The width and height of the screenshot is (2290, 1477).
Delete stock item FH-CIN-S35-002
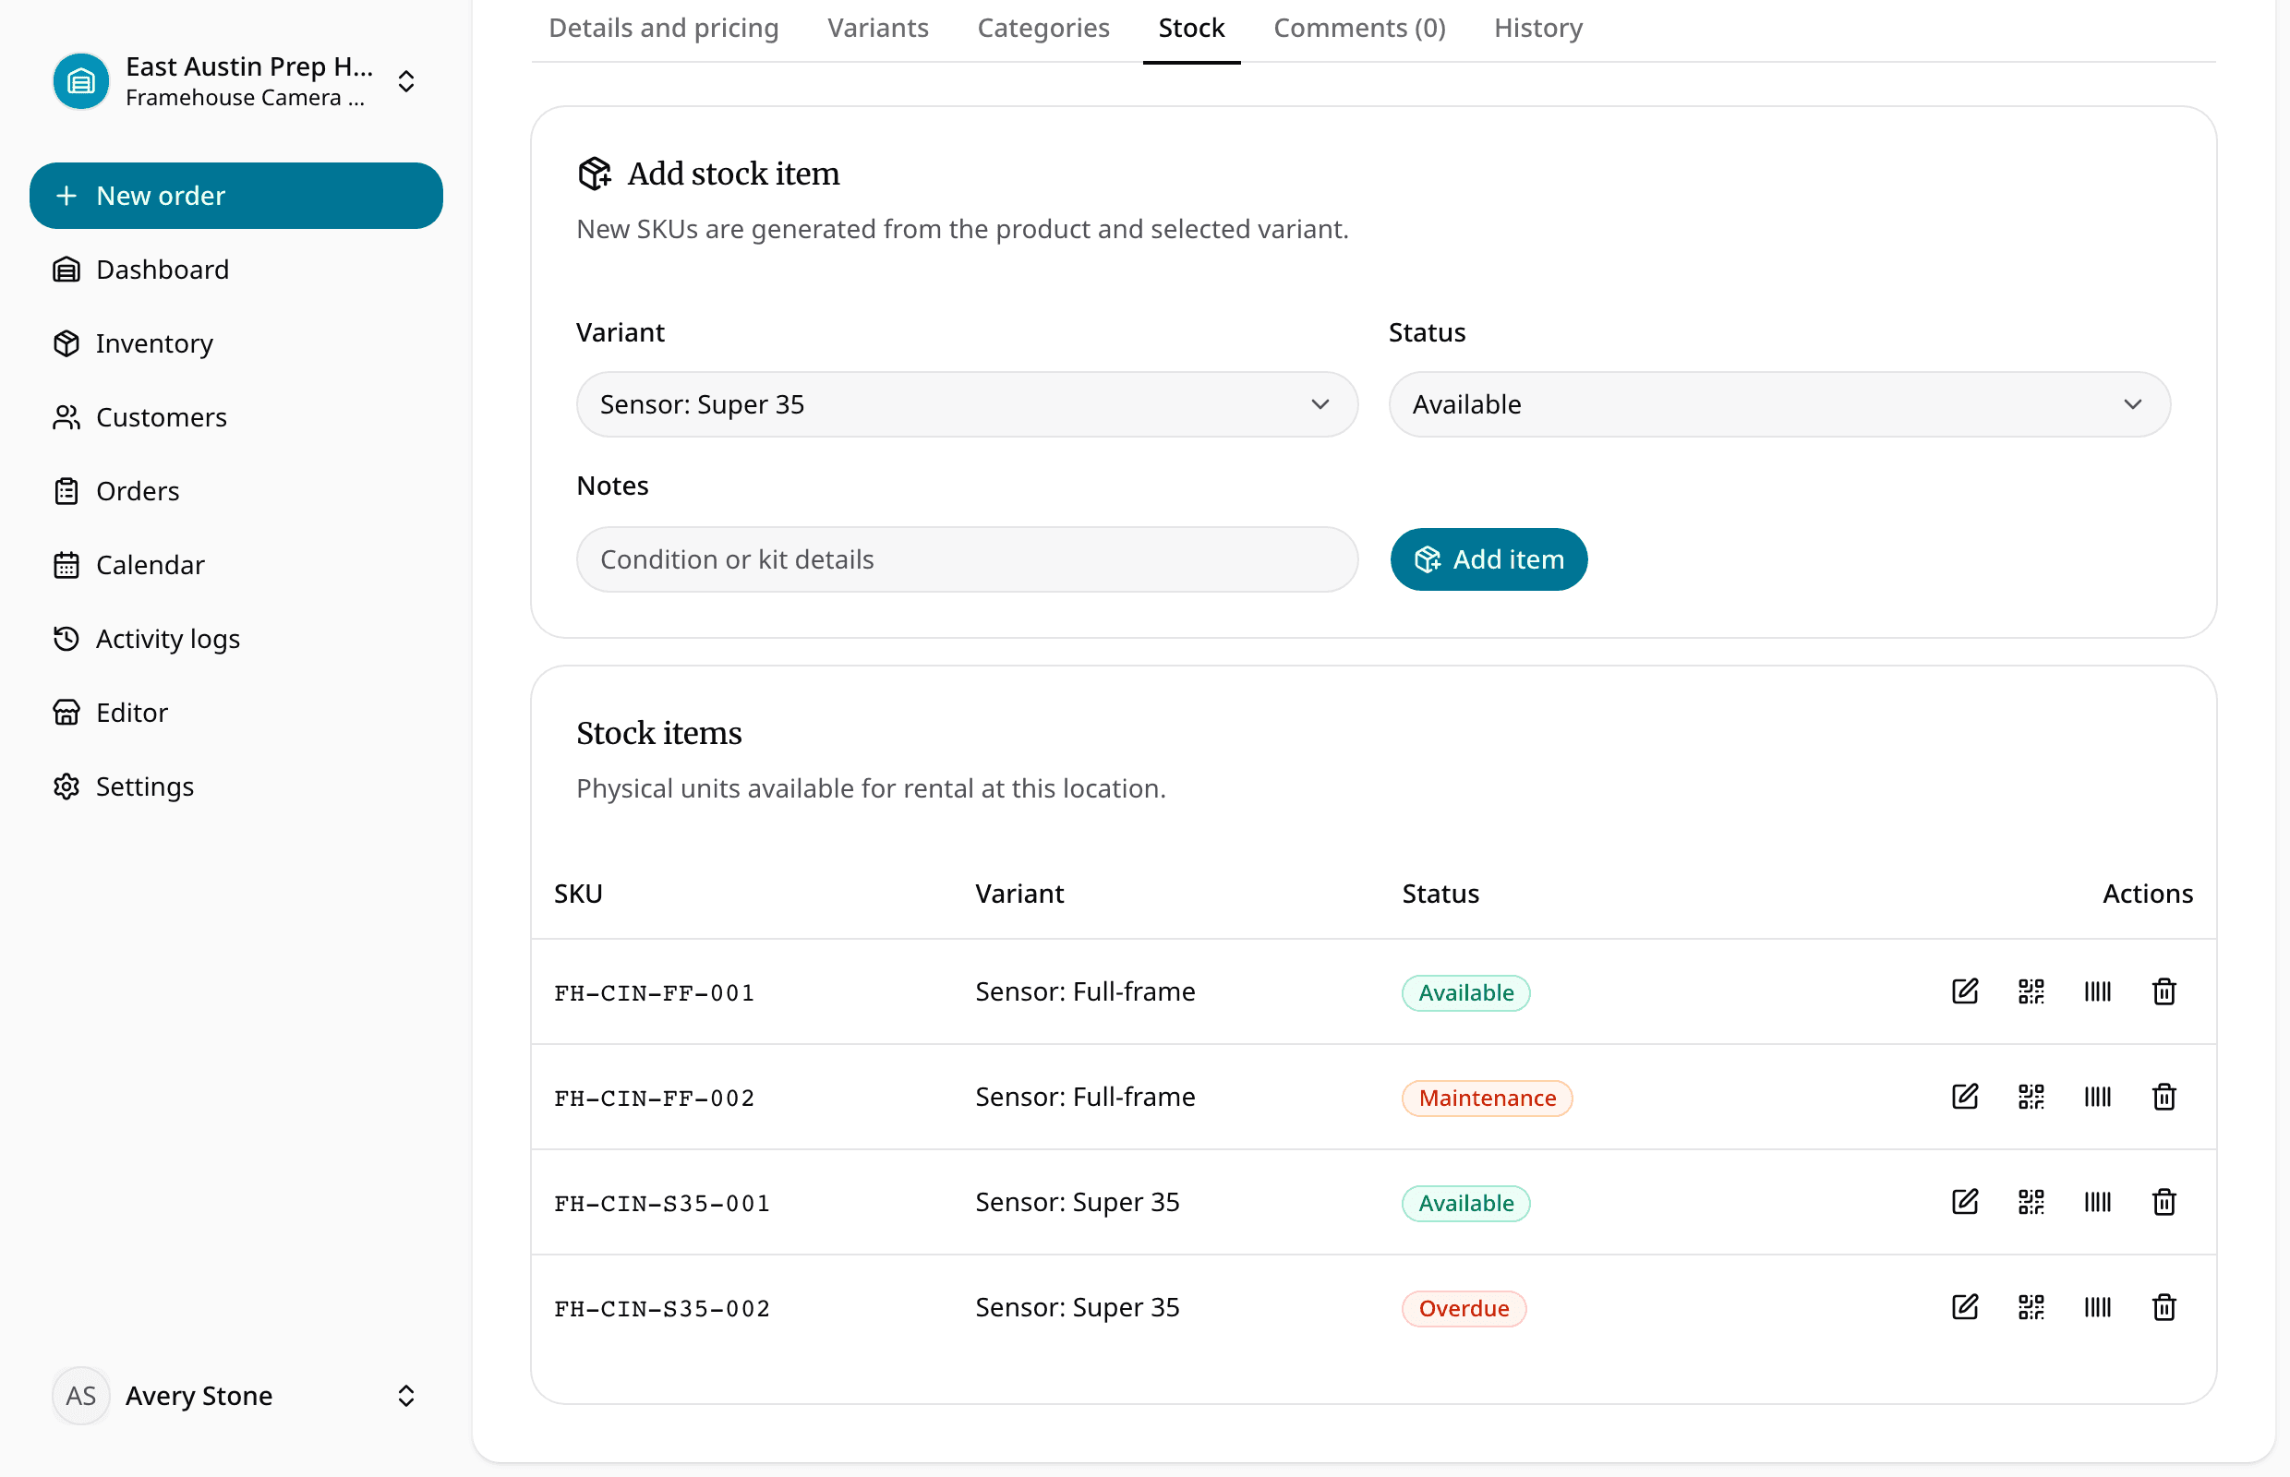click(2163, 1307)
